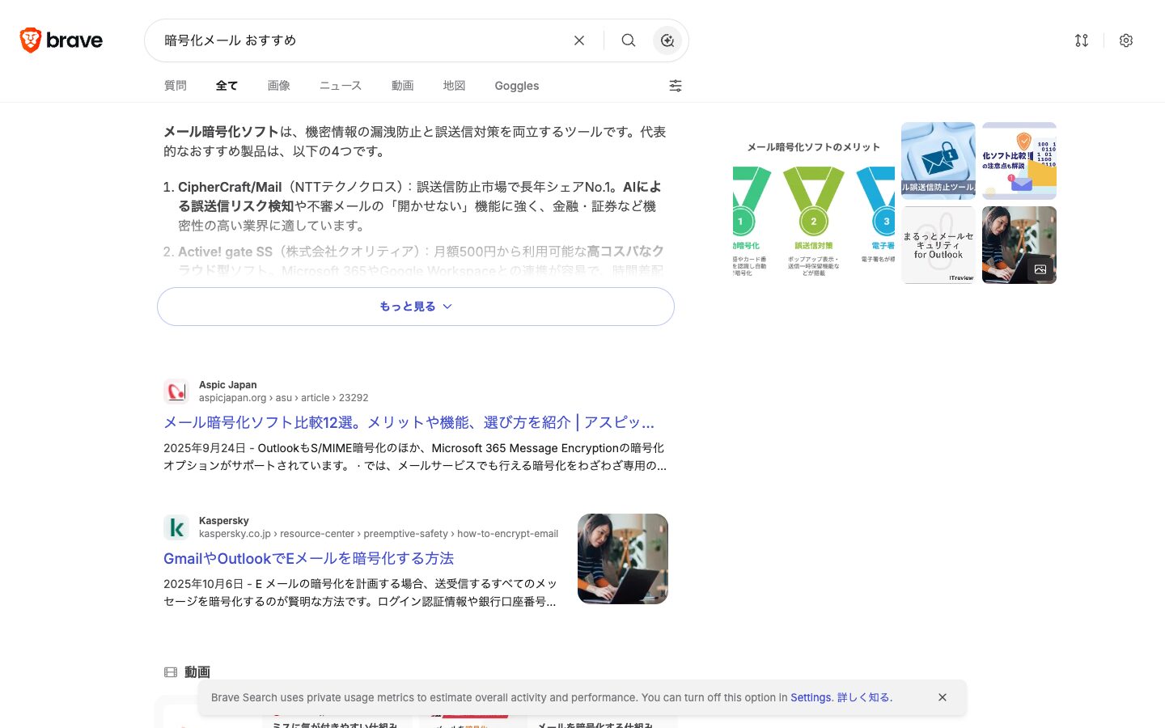Click the magnifying glass search icon
Viewport: 1165px width, 728px height.
click(629, 40)
